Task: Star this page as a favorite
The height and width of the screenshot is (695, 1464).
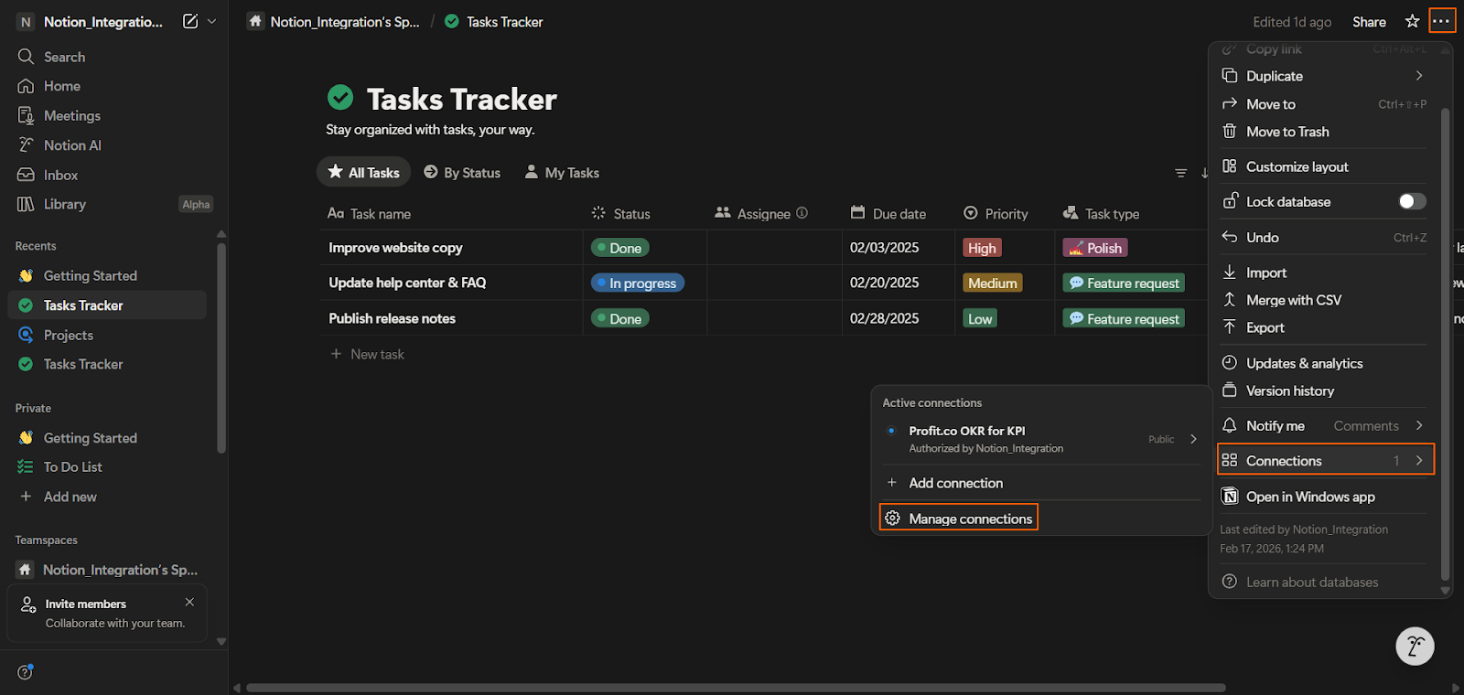Action: (1412, 21)
